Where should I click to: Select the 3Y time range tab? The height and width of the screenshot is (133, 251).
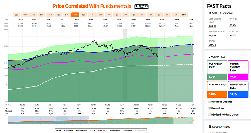tap(159, 15)
